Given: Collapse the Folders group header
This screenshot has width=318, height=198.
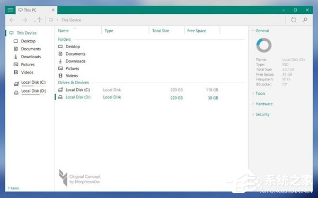Looking at the screenshot, I should point(64,39).
